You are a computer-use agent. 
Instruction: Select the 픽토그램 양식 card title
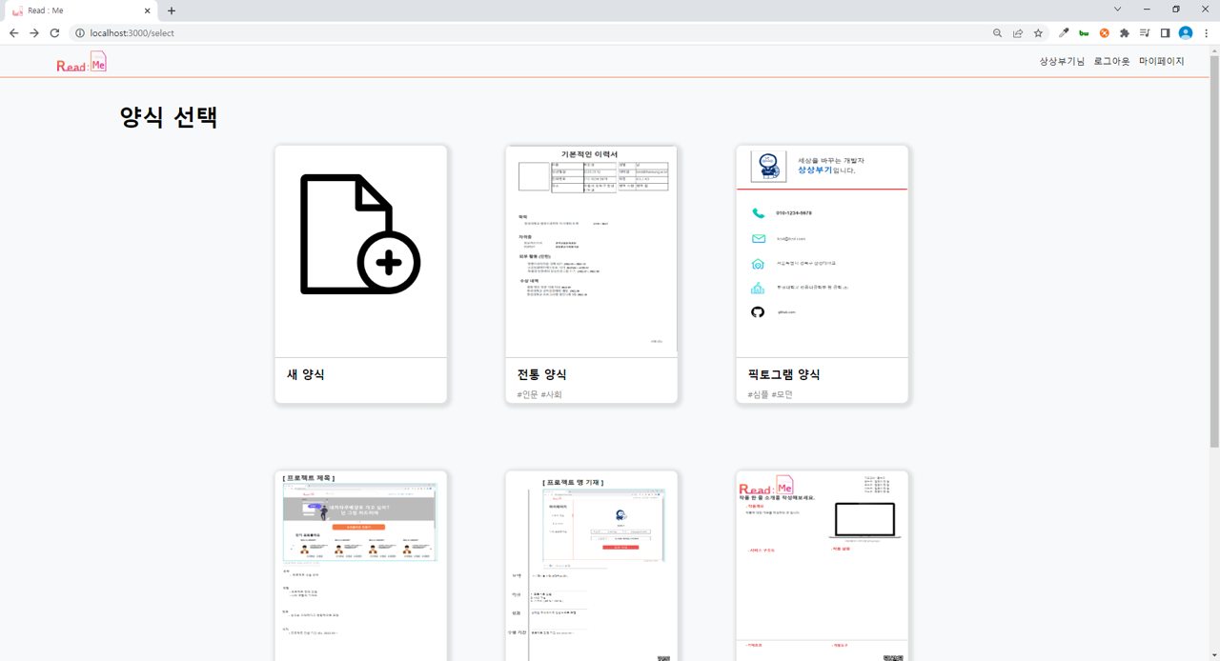[x=784, y=374]
